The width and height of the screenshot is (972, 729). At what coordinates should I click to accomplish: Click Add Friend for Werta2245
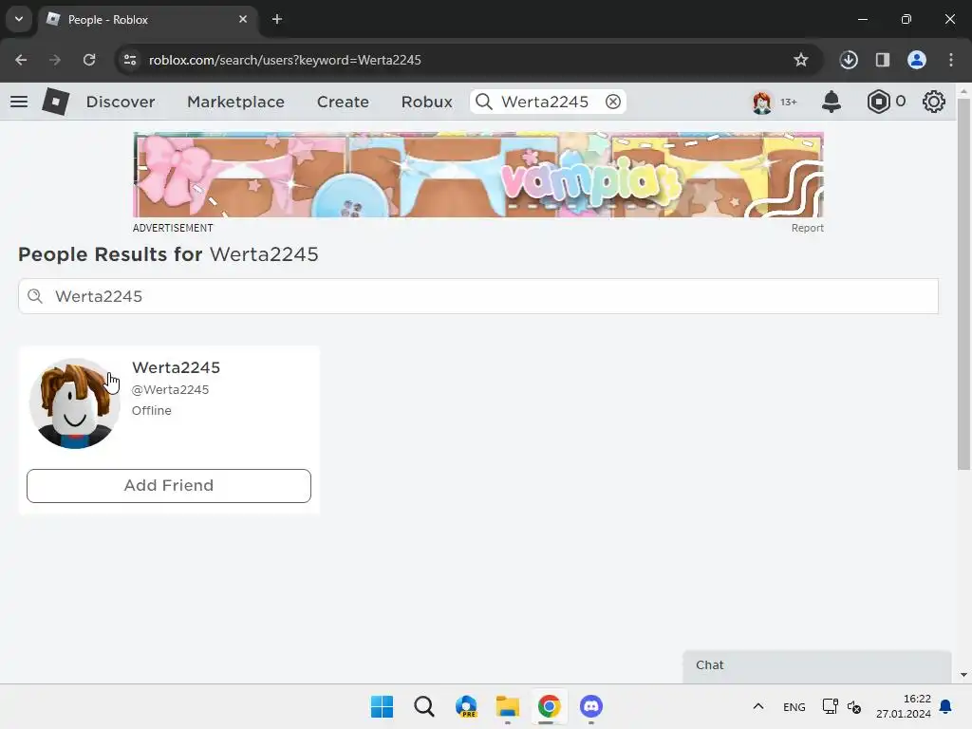pyautogui.click(x=169, y=485)
